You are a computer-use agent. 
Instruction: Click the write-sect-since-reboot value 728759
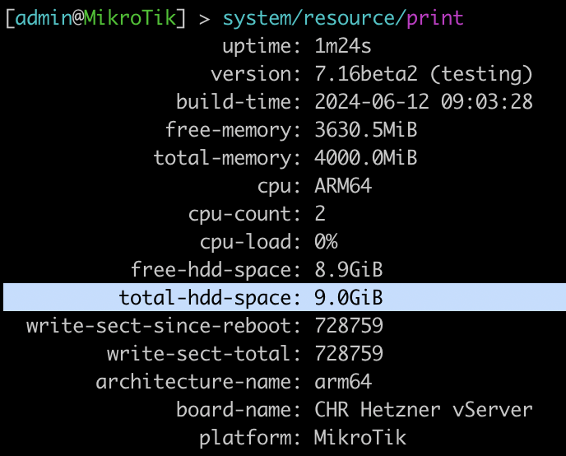(x=349, y=326)
